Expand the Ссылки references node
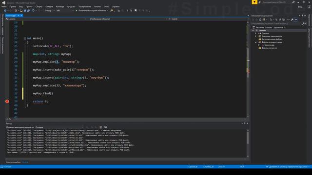Viewport: 312px width, 175px height. click(256, 34)
